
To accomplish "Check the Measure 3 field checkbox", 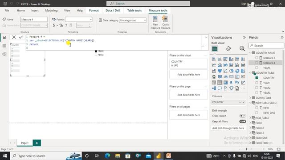I will (256, 58).
